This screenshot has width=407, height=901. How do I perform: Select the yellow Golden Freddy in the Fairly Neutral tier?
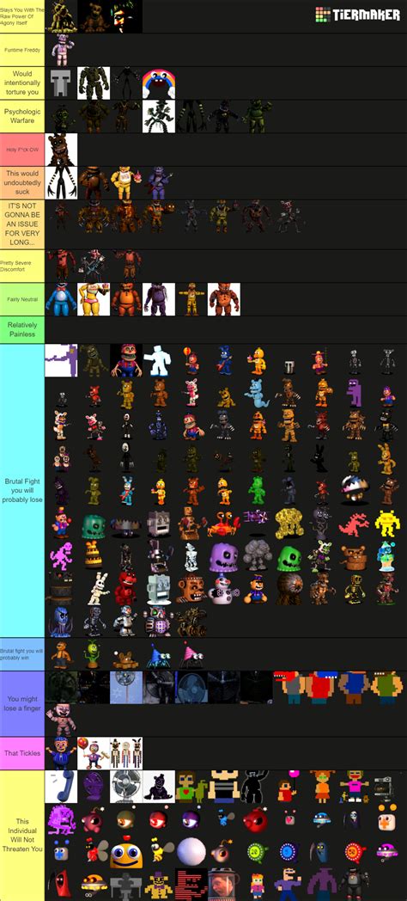(191, 299)
